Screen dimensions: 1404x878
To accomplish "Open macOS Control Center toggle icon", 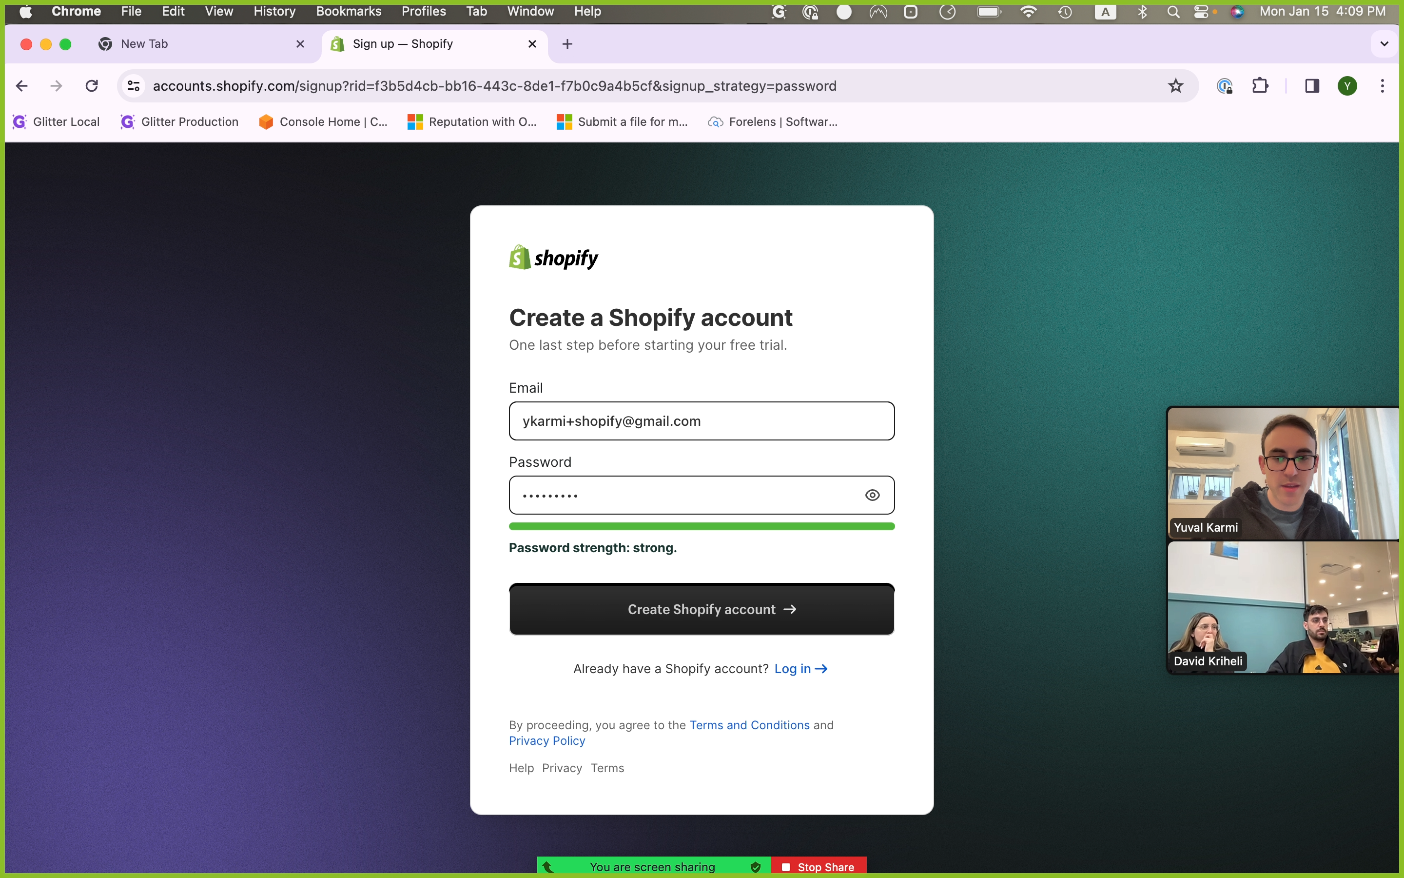I will coord(1201,12).
